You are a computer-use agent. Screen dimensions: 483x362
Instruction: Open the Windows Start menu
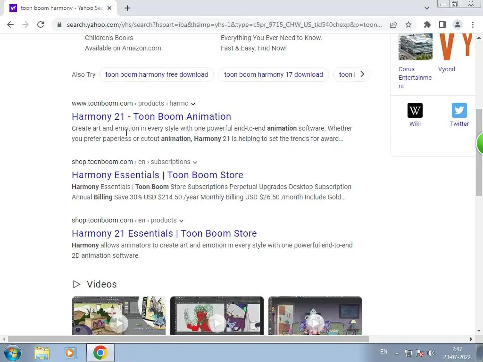tap(13, 353)
